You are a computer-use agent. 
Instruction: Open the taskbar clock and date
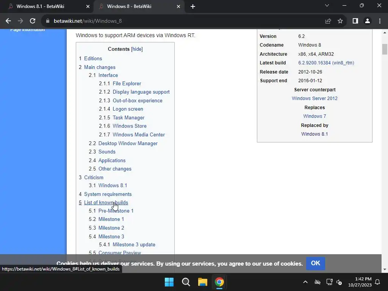pyautogui.click(x=360, y=282)
